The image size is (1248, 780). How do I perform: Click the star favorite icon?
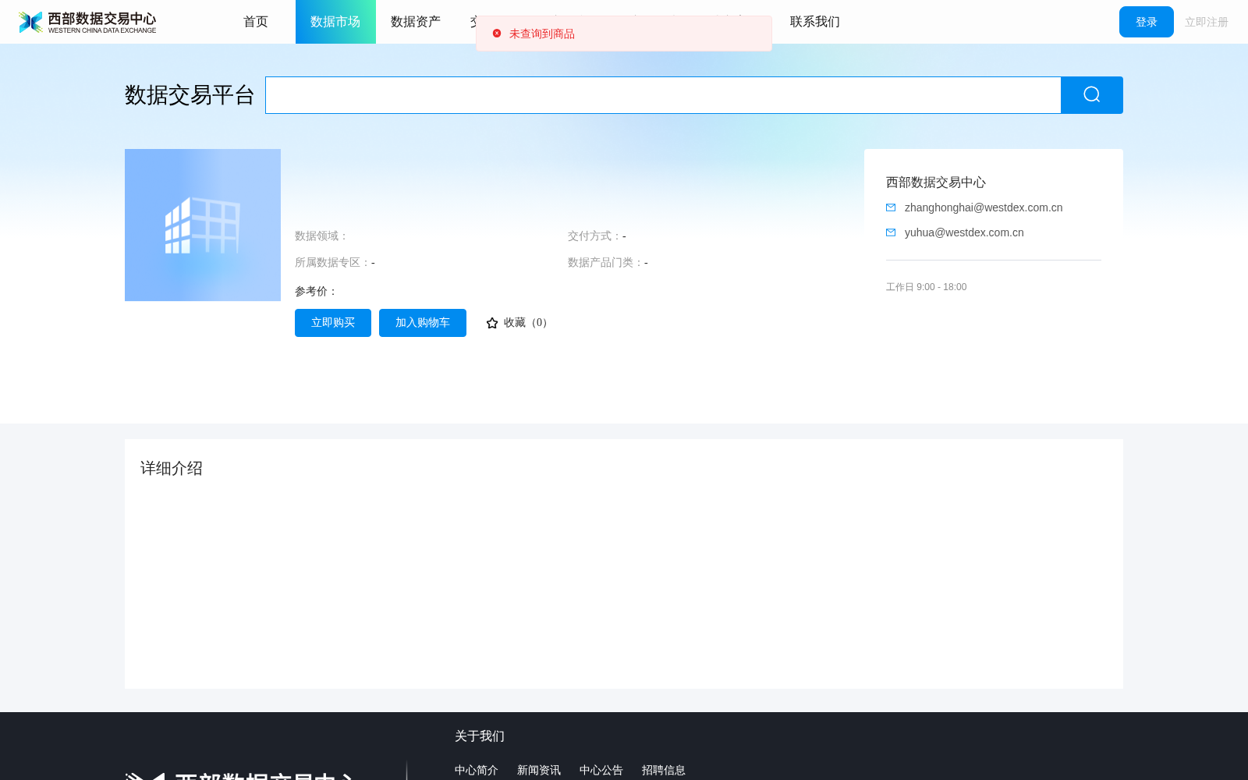tap(492, 323)
